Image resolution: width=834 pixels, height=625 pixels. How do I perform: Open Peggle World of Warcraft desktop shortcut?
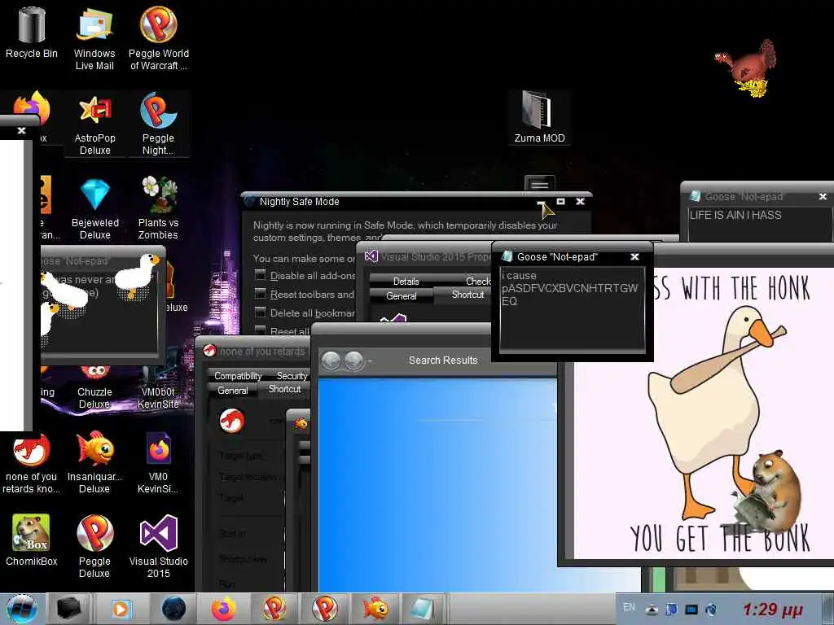159,38
